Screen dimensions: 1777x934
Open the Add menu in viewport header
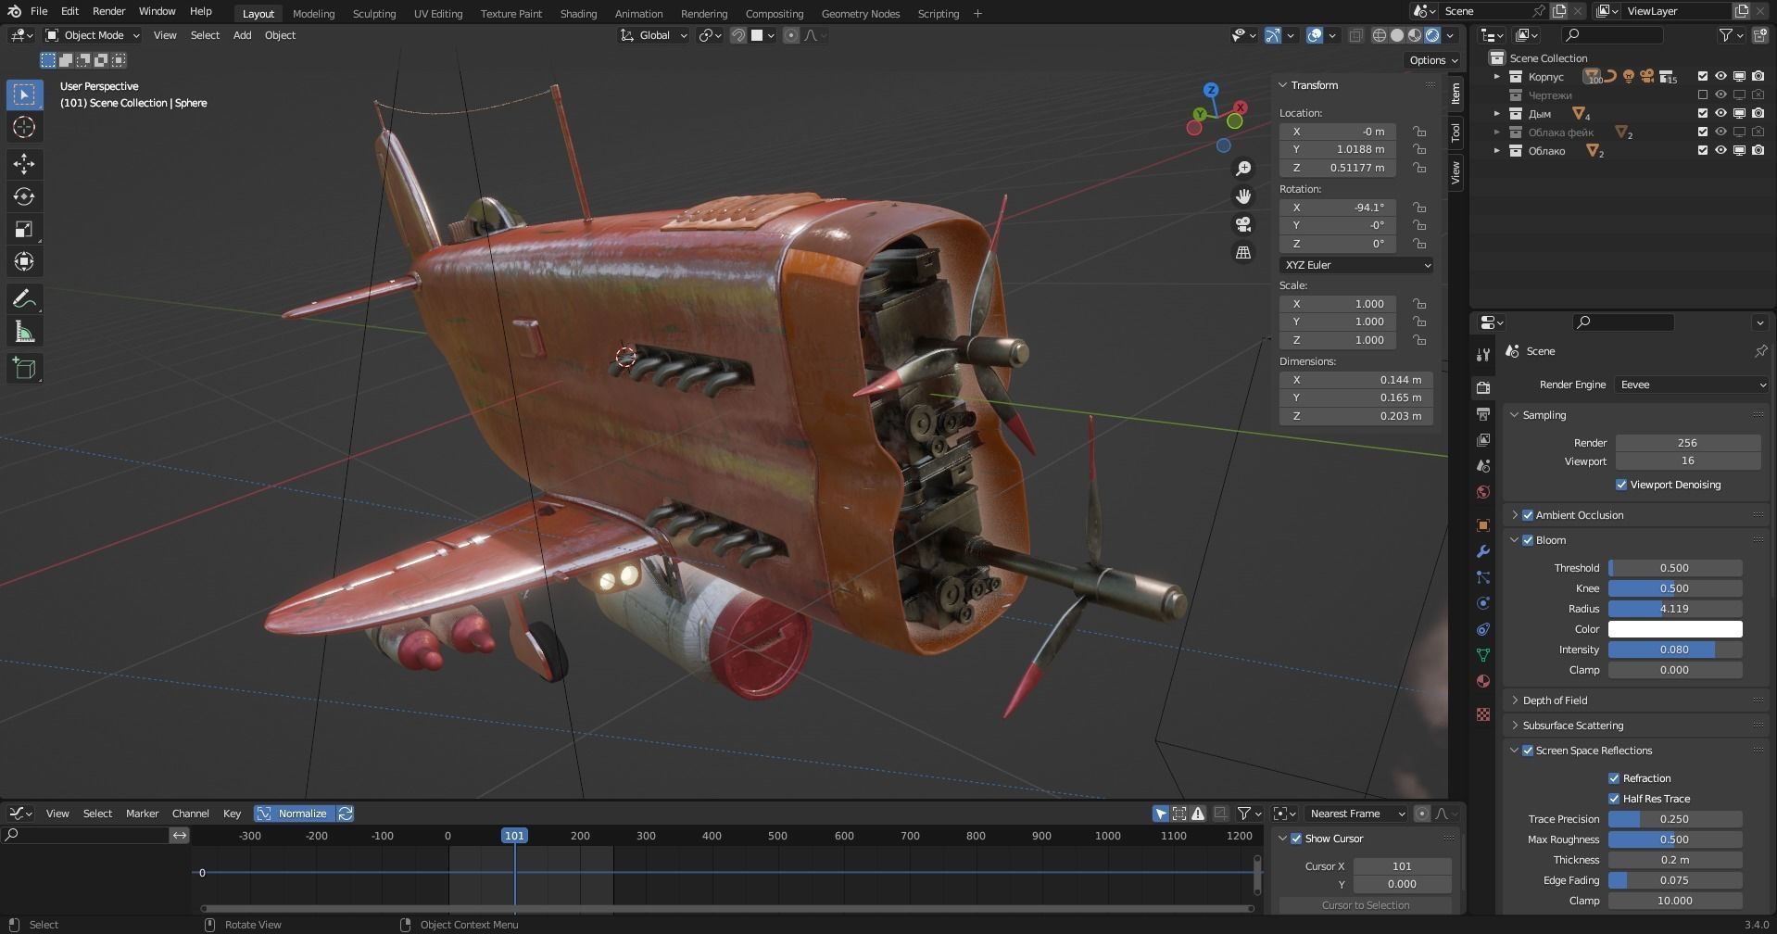(x=242, y=35)
